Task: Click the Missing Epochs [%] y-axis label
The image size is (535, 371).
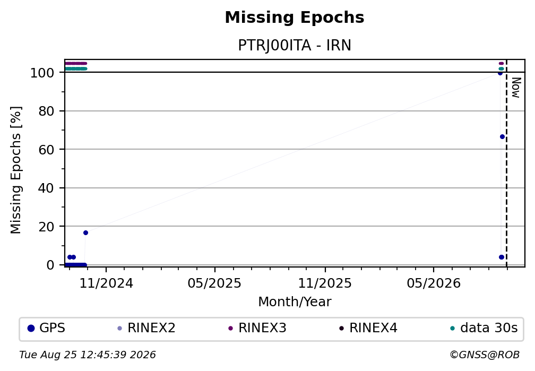Action: [x=16, y=170]
